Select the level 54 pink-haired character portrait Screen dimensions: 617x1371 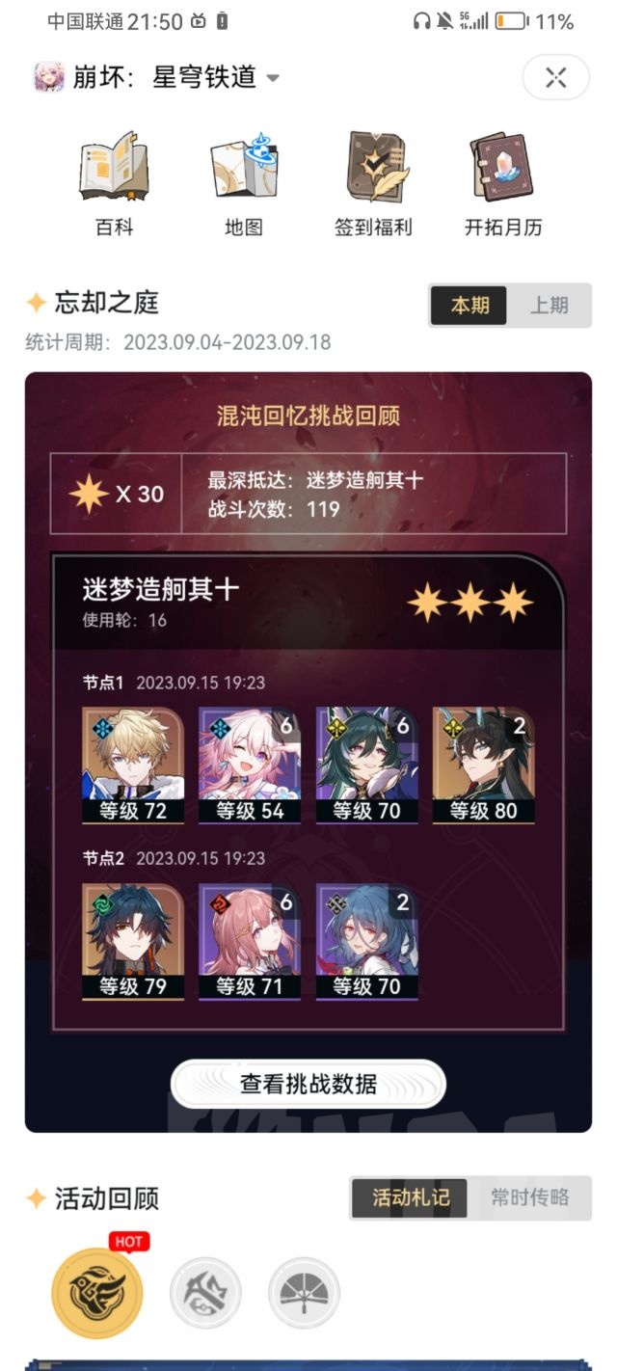coord(250,766)
